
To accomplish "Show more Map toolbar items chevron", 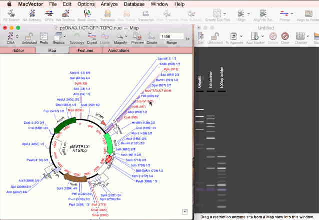I will pyautogui.click(x=187, y=39).
